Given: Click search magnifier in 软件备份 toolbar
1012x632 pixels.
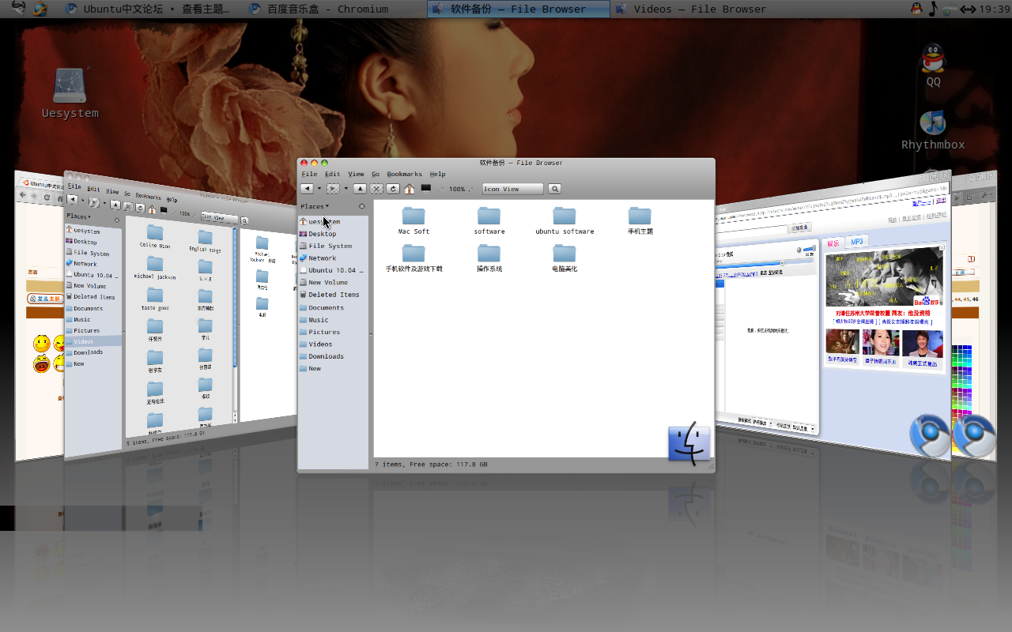Looking at the screenshot, I should [x=555, y=189].
